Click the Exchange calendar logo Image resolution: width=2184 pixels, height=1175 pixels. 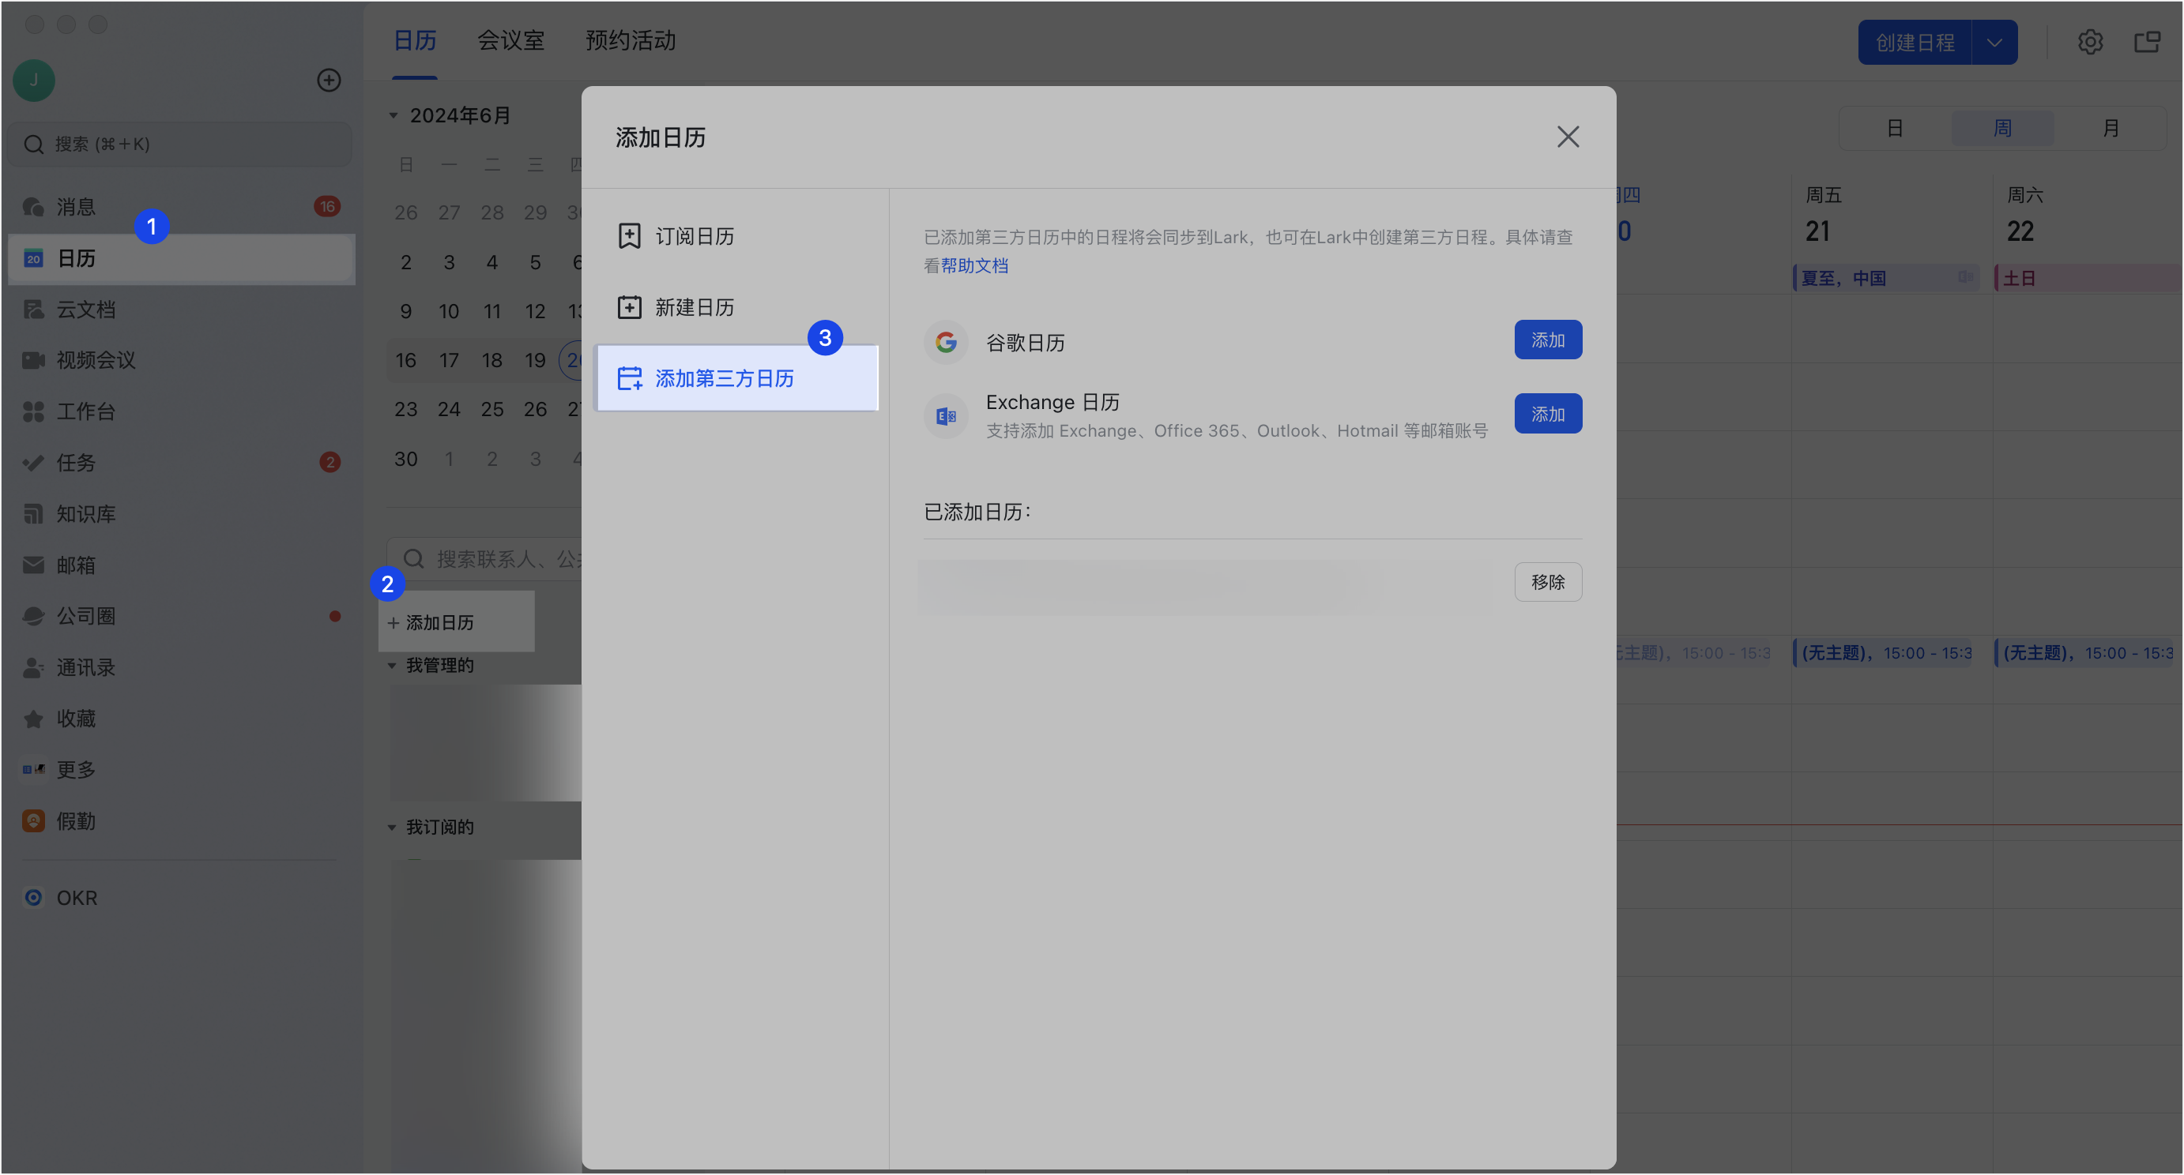pos(945,416)
